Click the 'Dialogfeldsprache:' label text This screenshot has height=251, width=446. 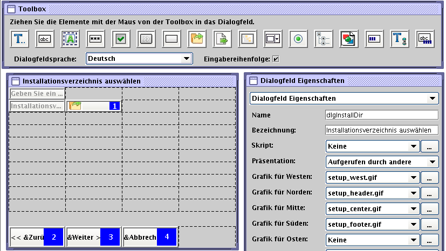point(45,59)
